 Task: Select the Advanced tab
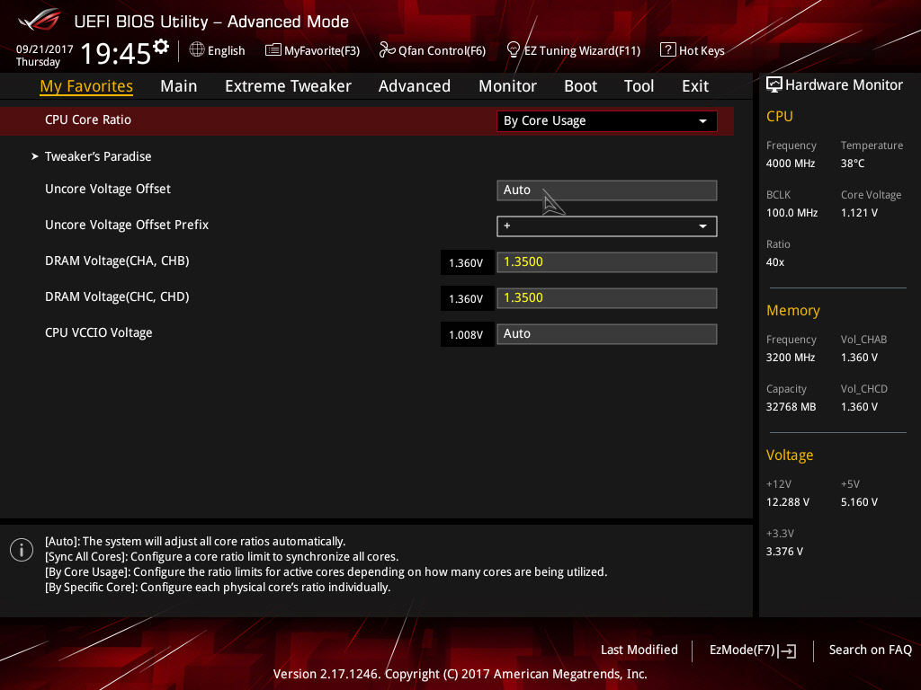click(x=414, y=86)
